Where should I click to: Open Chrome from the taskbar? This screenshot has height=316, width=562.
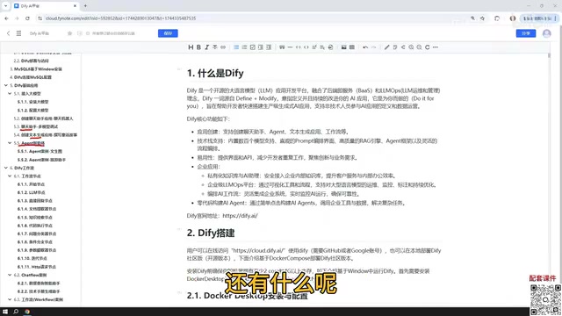pos(27,312)
